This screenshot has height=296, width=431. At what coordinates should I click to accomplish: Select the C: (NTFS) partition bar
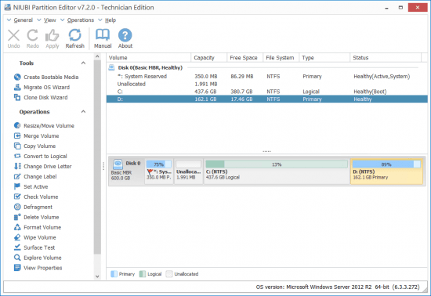click(277, 171)
